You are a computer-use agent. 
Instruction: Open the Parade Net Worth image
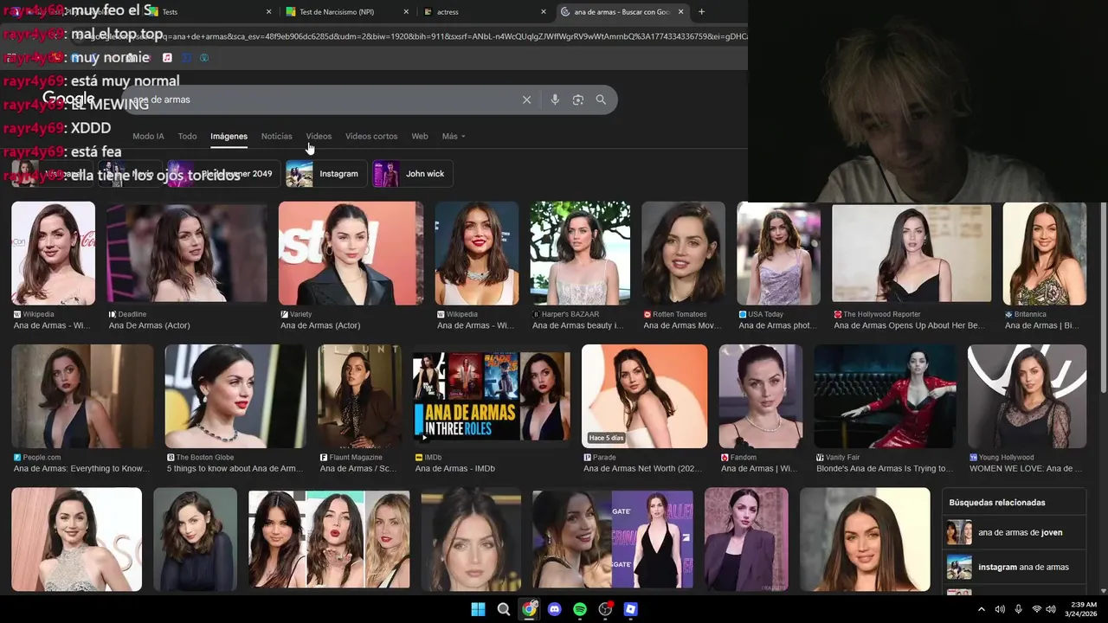(644, 396)
